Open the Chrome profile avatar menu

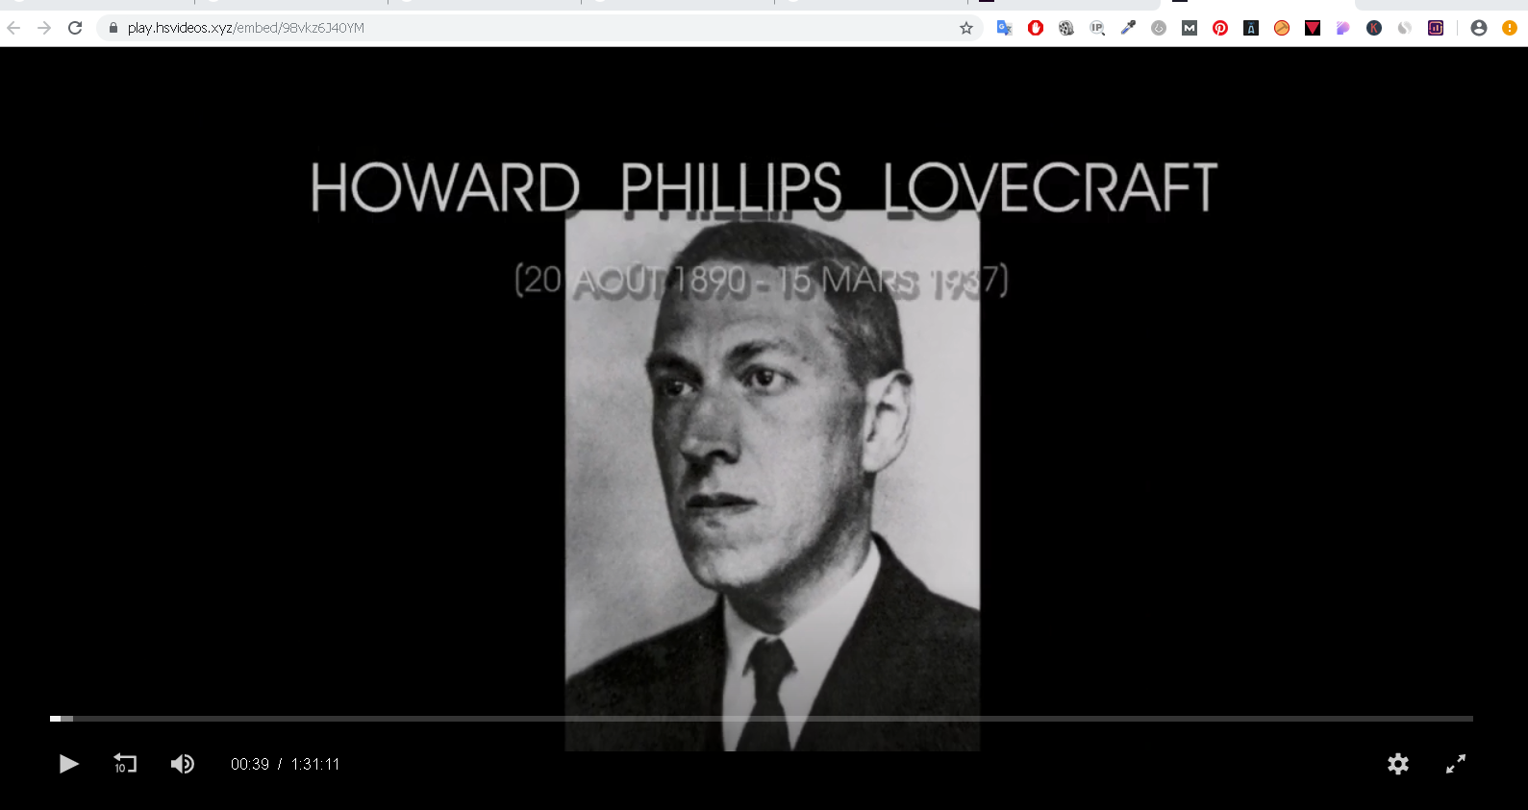(1479, 28)
